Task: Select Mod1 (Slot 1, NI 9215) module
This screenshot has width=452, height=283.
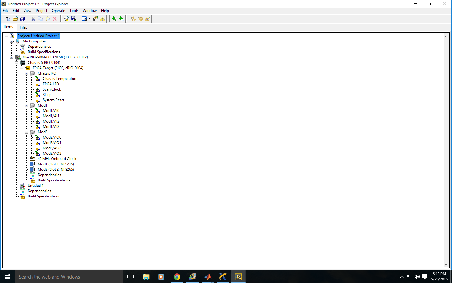Action: click(56, 164)
